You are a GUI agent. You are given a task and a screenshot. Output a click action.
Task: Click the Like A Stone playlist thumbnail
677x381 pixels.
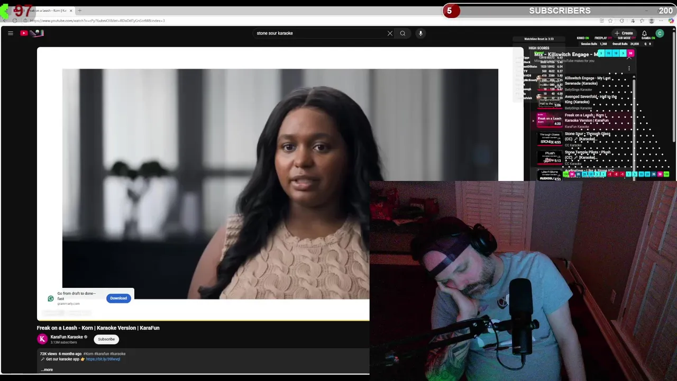[x=550, y=175]
